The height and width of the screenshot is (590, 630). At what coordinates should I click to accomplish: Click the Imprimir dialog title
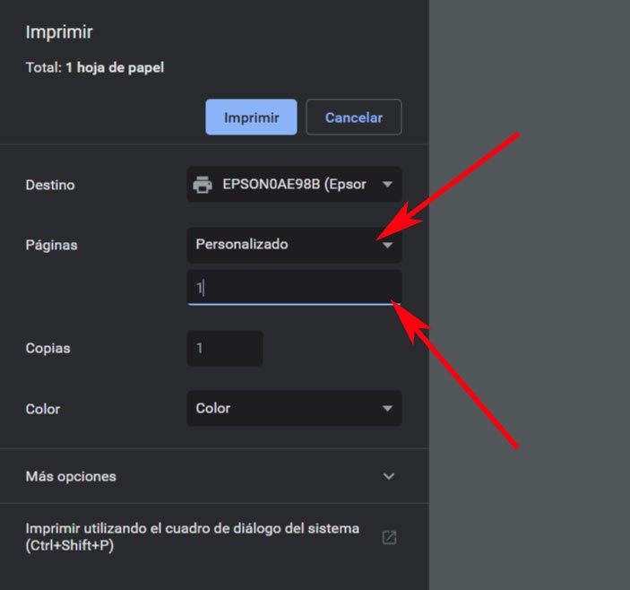[59, 32]
